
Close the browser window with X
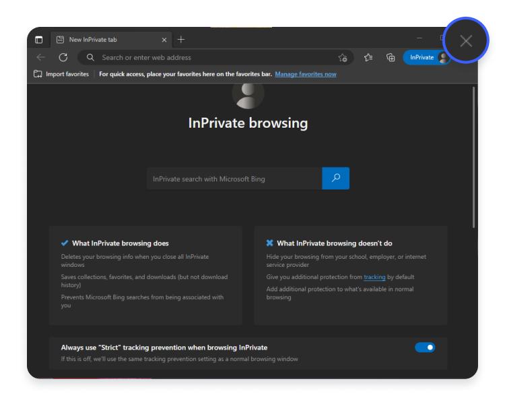coord(466,41)
